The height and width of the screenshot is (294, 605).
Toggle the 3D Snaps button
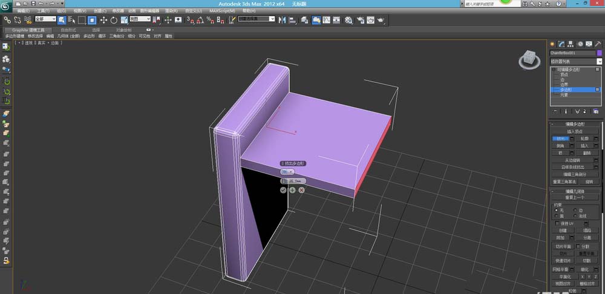coord(190,20)
